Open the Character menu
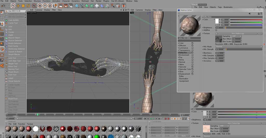The width and height of the screenshot is (266, 138). click(66, 1)
